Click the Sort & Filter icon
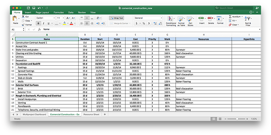The height and width of the screenshot is (135, 271). pos(247,19)
